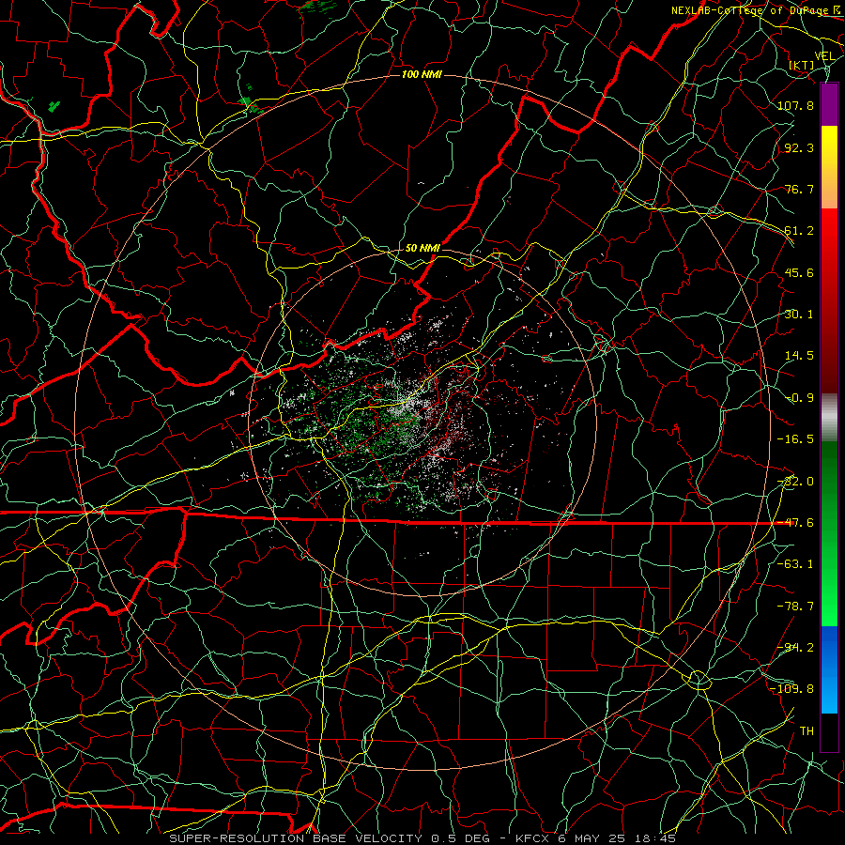Click the -63.1 velocity scale value
Screen dimensions: 845x845
(795, 564)
